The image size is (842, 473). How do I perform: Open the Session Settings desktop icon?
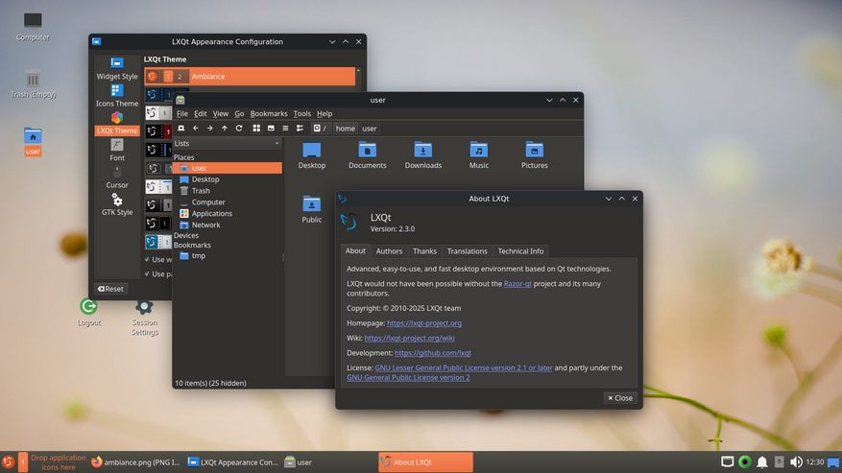pos(144,316)
